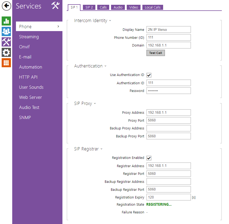Click the Display Name input field
The width and height of the screenshot is (229, 224).
coord(168,29)
